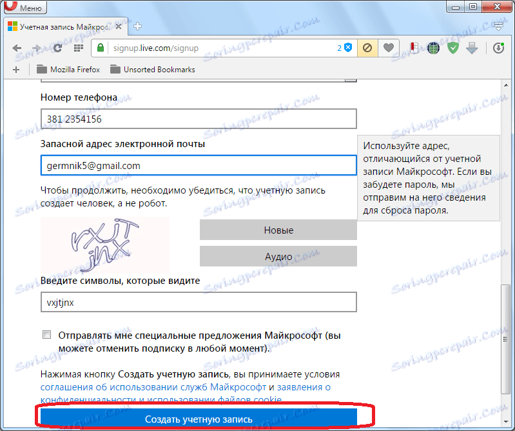Click the captcha image
The width and height of the screenshot is (515, 431).
click(x=105, y=245)
